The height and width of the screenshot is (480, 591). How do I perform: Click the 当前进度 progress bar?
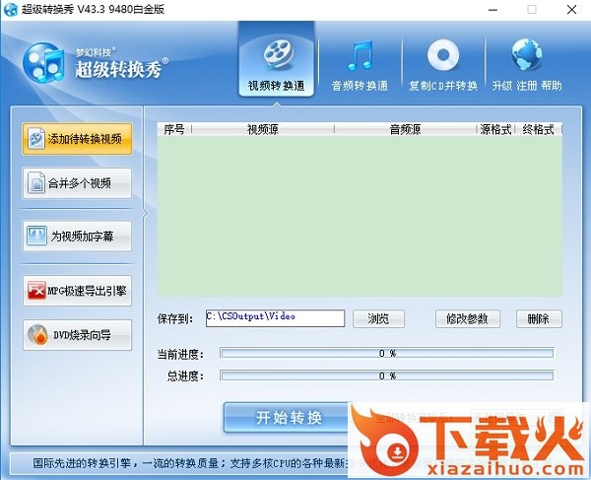coord(387,353)
